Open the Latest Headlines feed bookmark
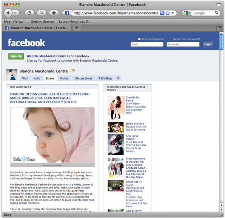 point(74,22)
